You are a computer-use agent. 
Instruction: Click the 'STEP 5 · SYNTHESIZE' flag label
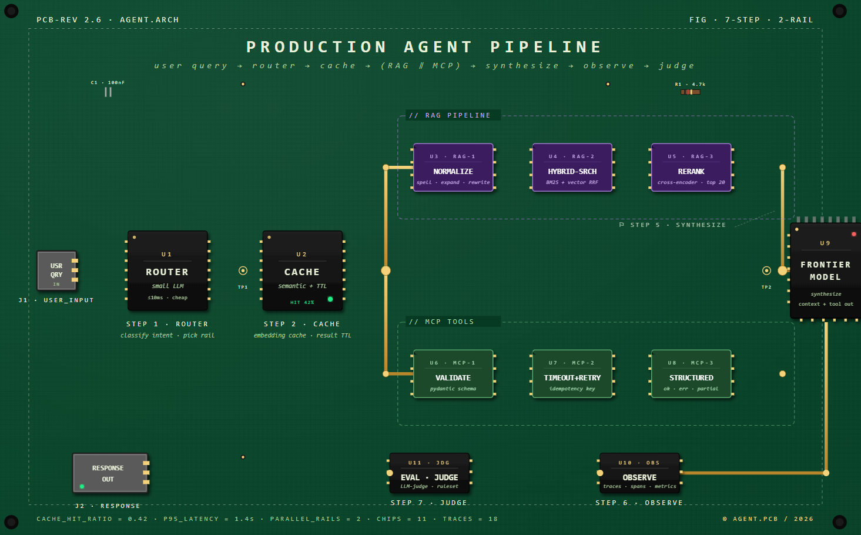pos(672,225)
